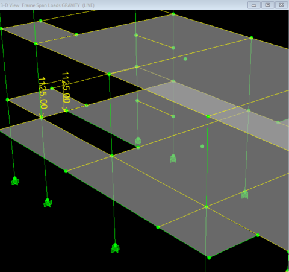This screenshot has width=289, height=272.
Task: Select the right 1125.00 load value label
Action: click(66, 87)
